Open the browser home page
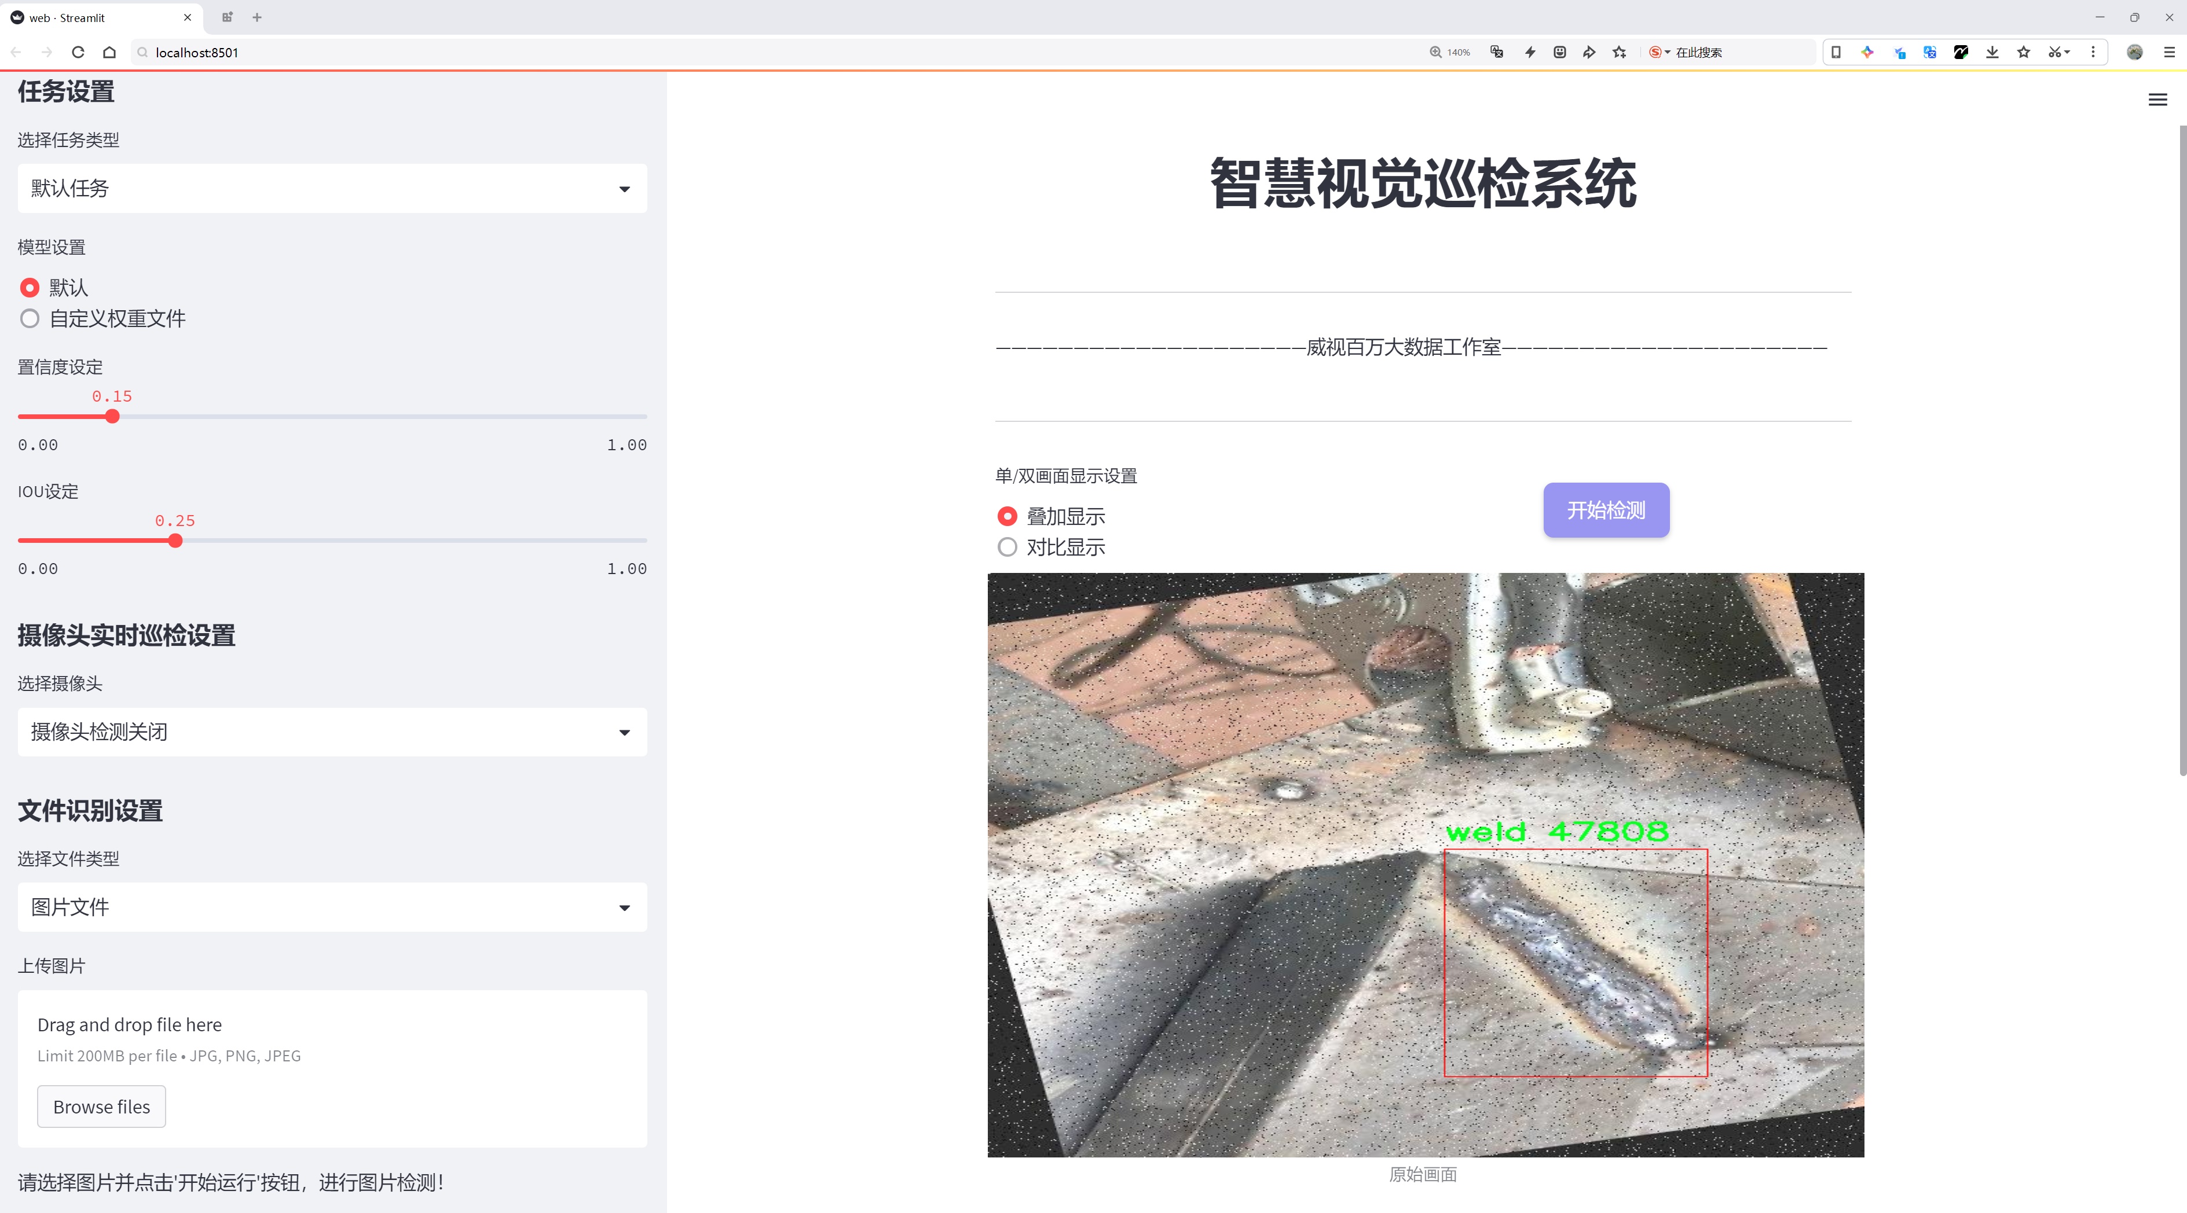 pyautogui.click(x=109, y=53)
